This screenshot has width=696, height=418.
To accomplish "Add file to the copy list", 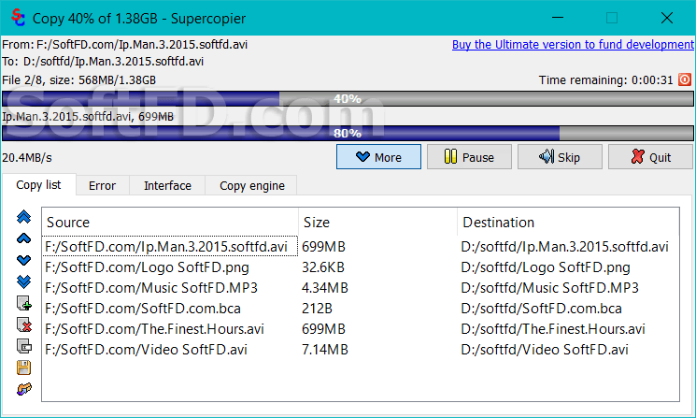I will point(24,303).
